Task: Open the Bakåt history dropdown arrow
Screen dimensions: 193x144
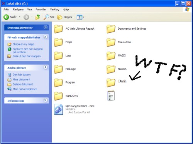Action: point(20,17)
